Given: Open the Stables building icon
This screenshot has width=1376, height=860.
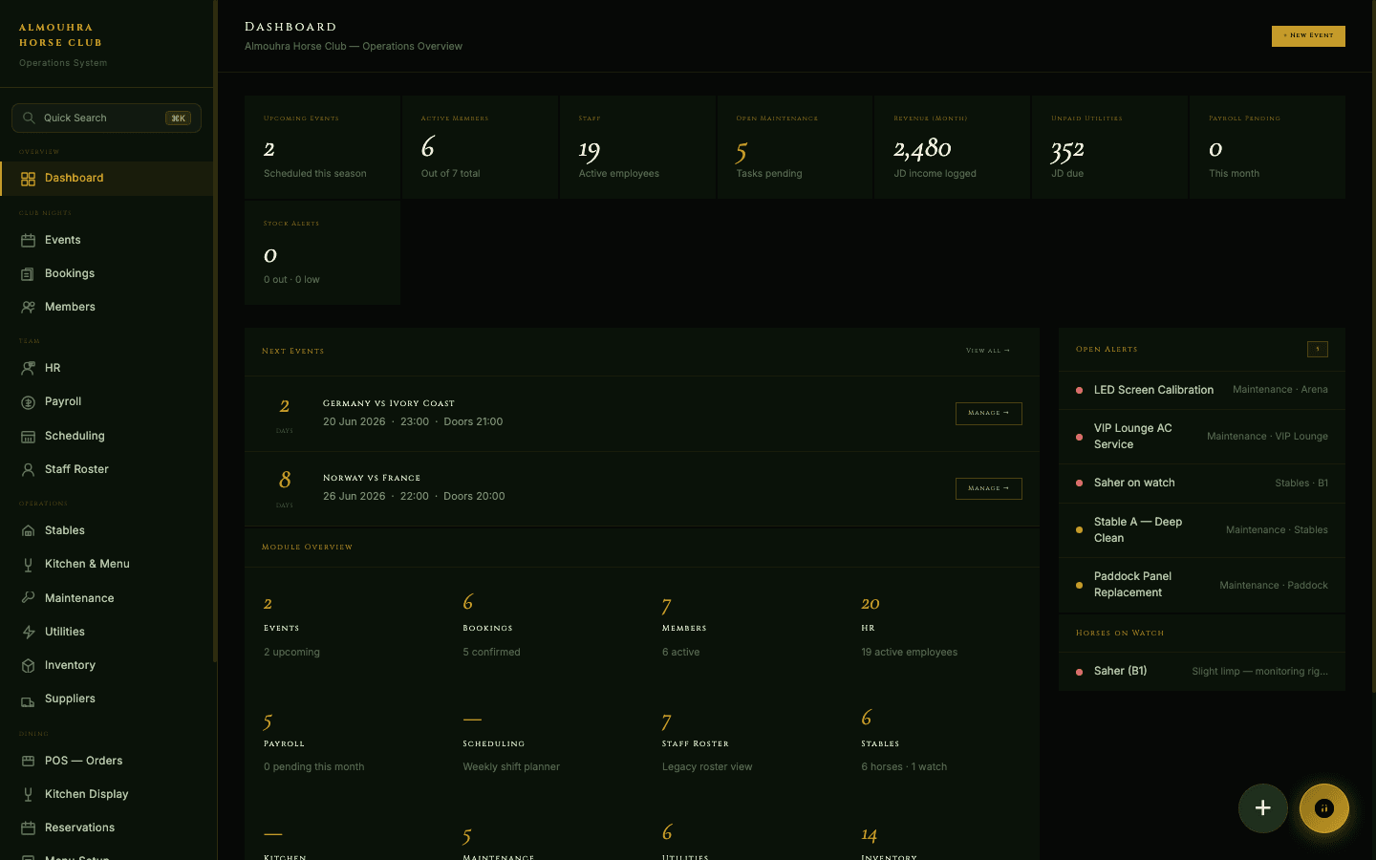Looking at the screenshot, I should tap(28, 531).
